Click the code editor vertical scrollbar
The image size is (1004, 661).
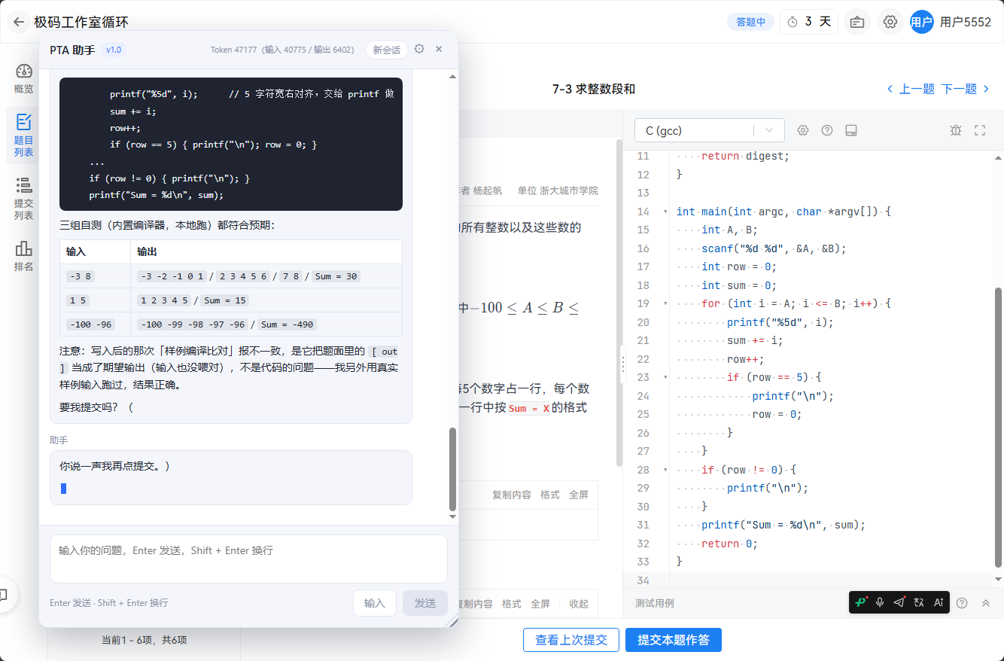(x=999, y=427)
